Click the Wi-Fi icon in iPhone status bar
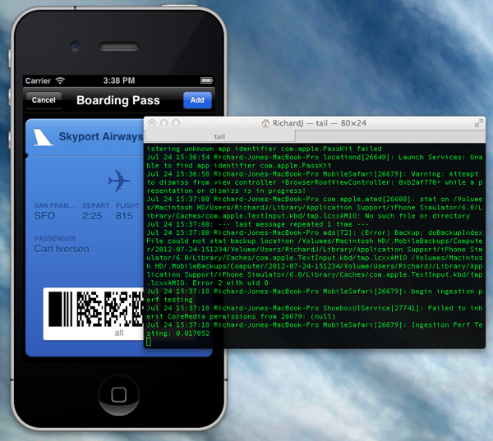This screenshot has height=441, width=493. click(60, 80)
